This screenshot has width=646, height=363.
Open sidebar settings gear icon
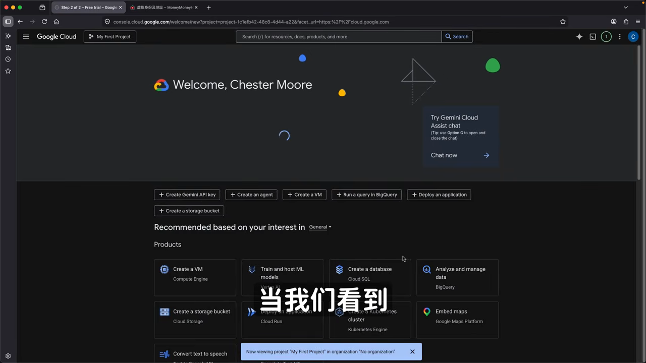[8, 356]
